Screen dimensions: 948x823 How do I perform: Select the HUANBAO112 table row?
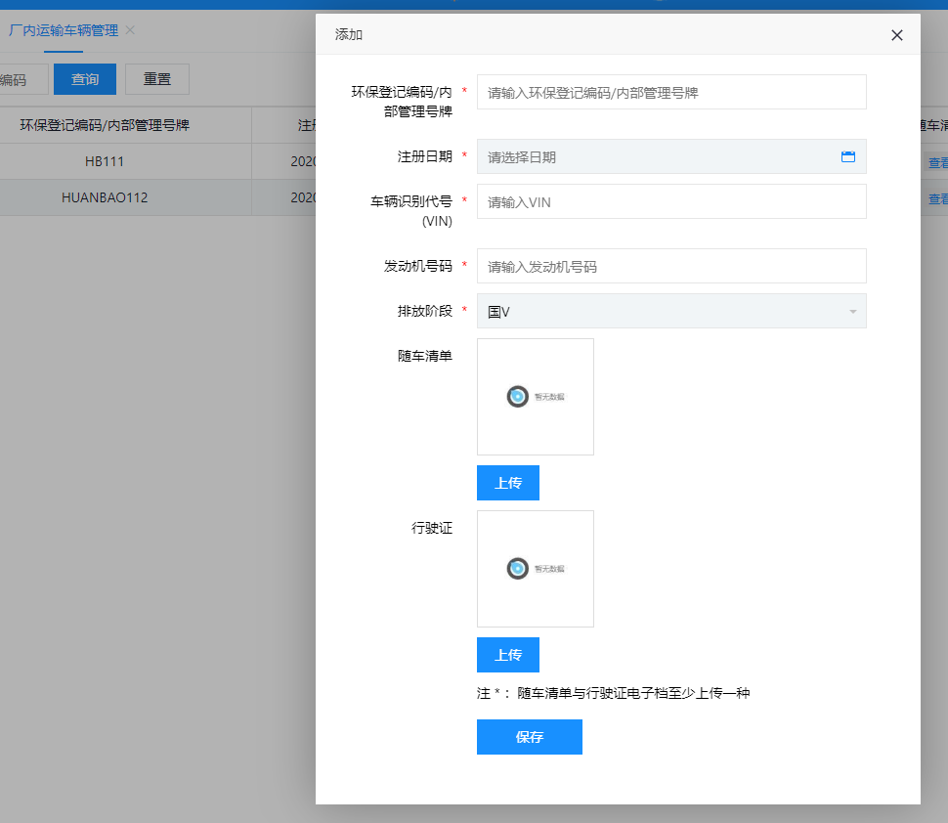[x=105, y=197]
